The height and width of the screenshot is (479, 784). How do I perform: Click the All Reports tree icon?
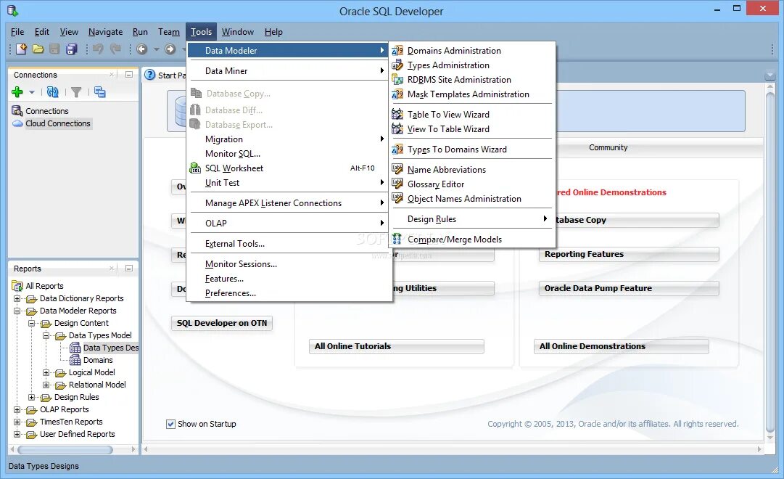click(x=17, y=286)
